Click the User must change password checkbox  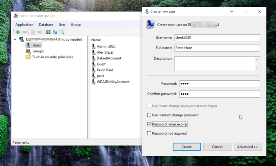[x=149, y=106]
